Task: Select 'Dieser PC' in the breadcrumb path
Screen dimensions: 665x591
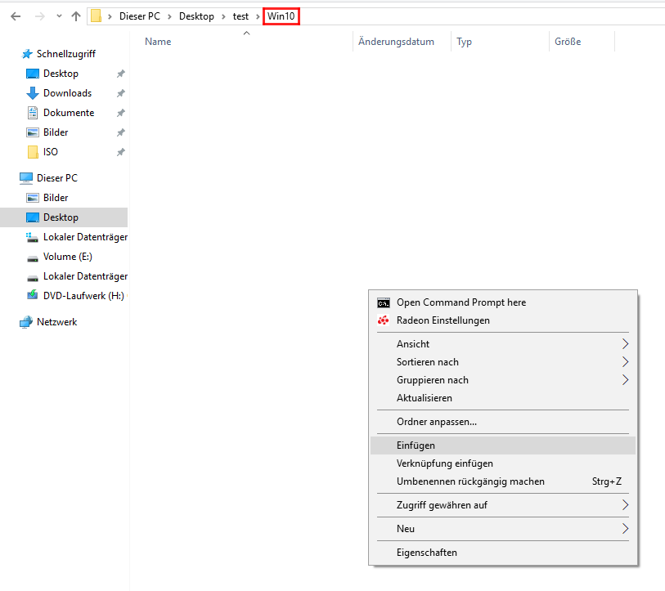Action: 140,16
